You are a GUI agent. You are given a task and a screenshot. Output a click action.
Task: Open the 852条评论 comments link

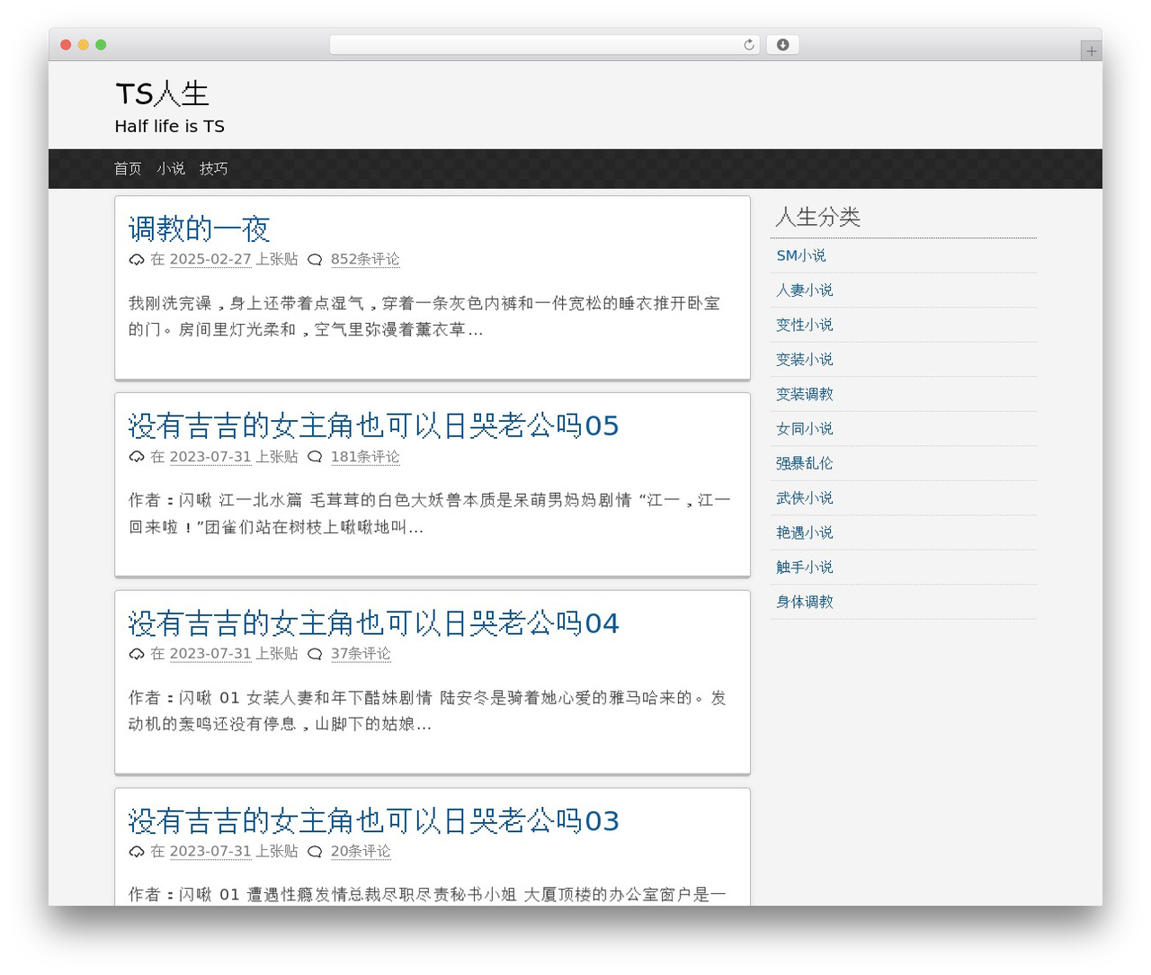tap(365, 259)
